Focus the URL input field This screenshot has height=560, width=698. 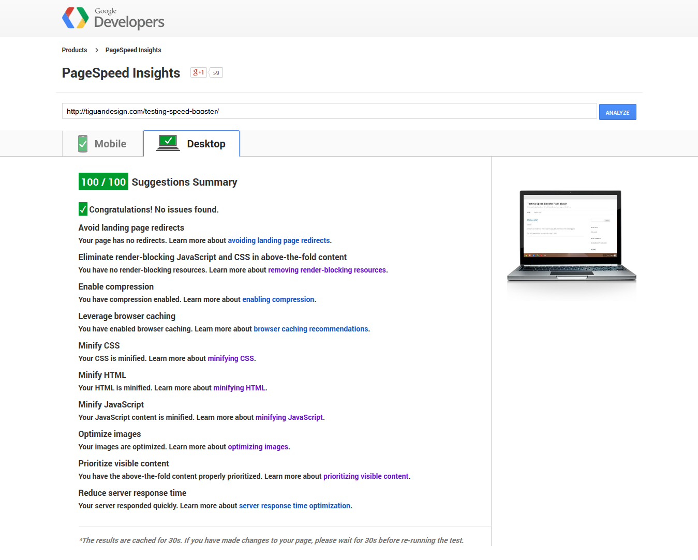[x=330, y=111]
